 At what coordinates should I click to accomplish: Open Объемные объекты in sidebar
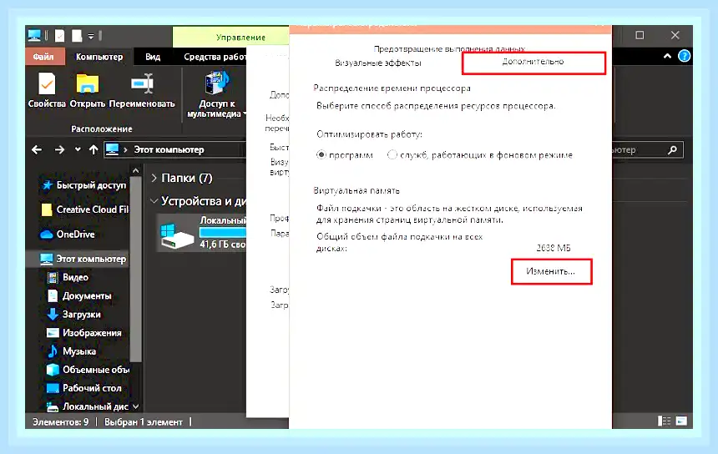(x=88, y=370)
